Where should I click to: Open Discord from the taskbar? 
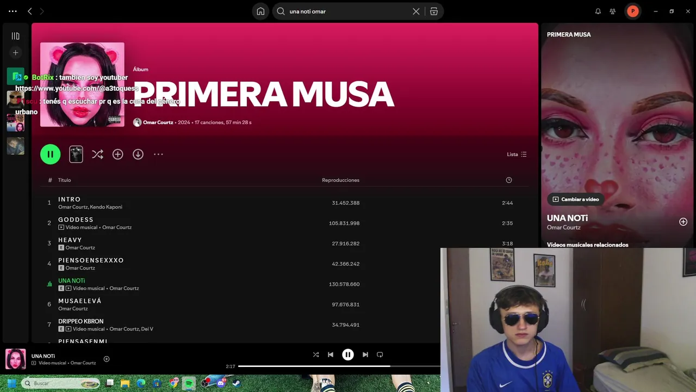pos(221,383)
